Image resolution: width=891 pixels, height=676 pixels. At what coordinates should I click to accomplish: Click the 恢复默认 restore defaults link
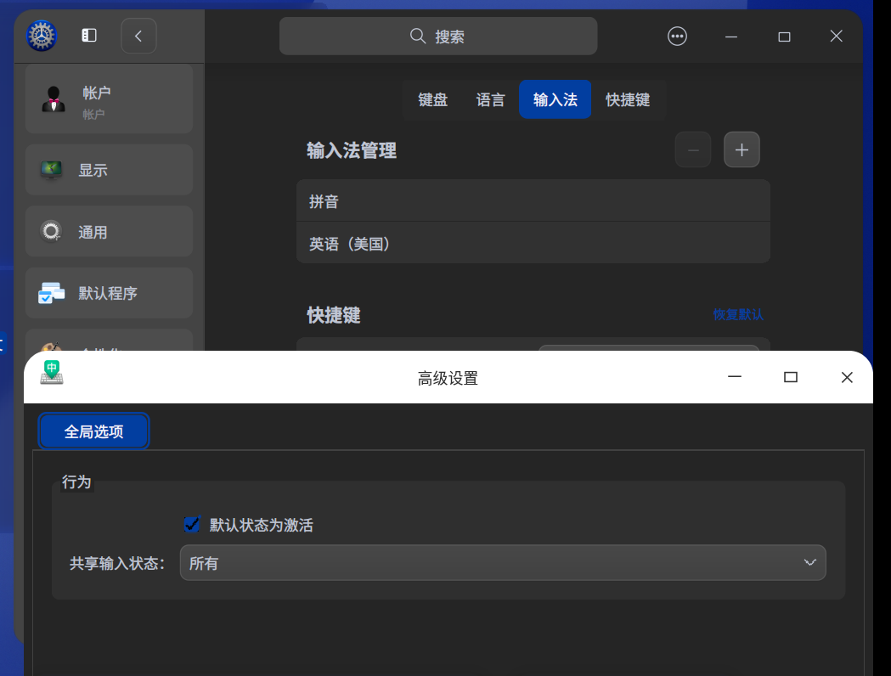739,314
